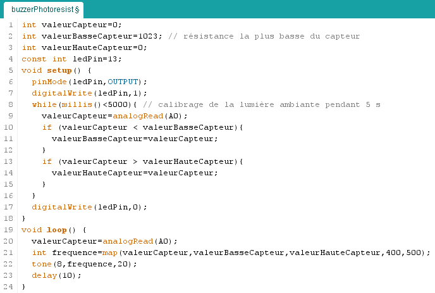
Task: Click line number 12 in the gutter
Action: [x=8, y=150]
